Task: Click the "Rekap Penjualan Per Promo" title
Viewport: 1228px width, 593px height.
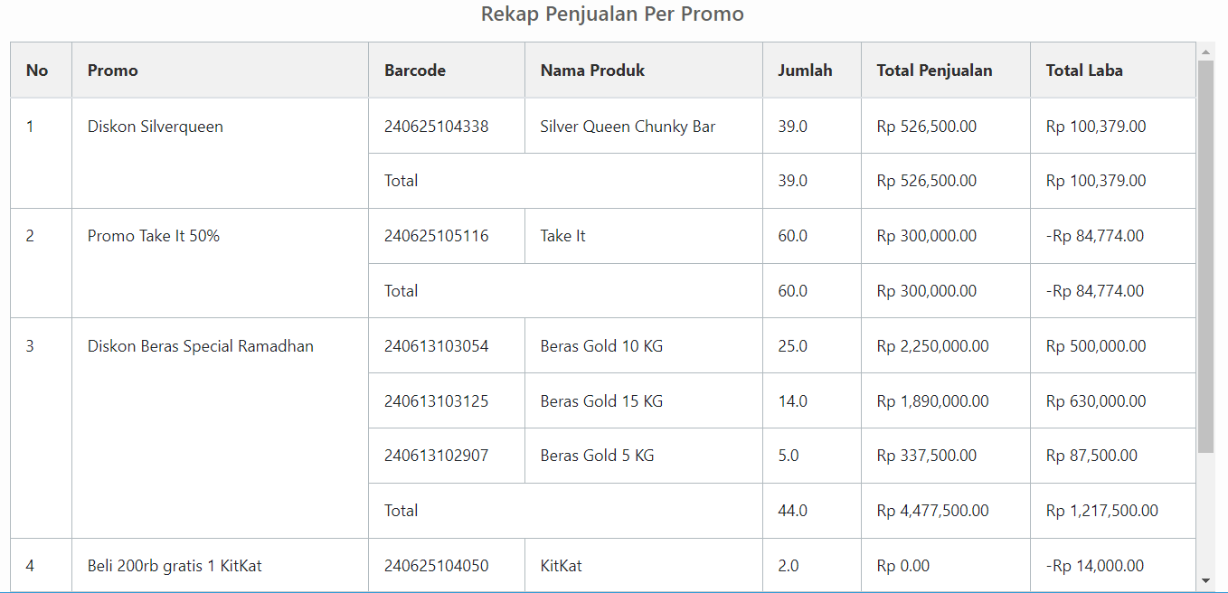Action: pos(612,14)
